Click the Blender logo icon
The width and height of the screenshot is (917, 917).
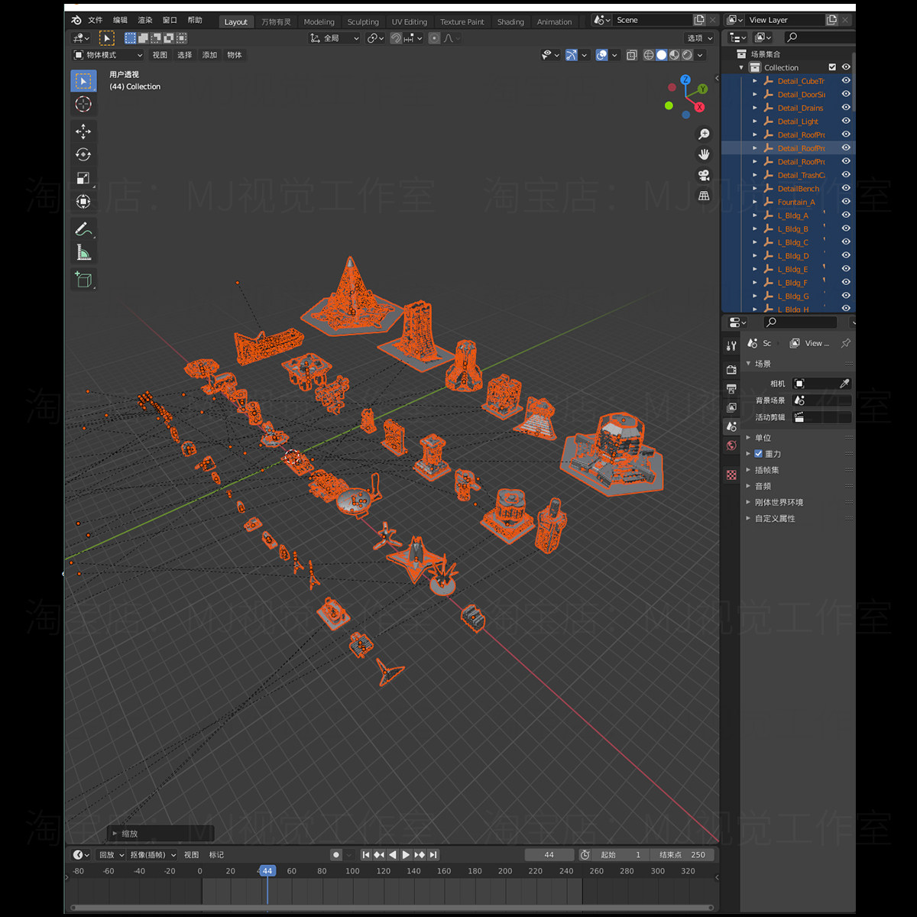[76, 20]
